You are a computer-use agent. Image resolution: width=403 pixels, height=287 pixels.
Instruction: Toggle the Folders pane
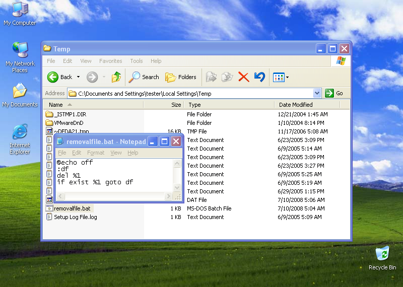pos(180,77)
